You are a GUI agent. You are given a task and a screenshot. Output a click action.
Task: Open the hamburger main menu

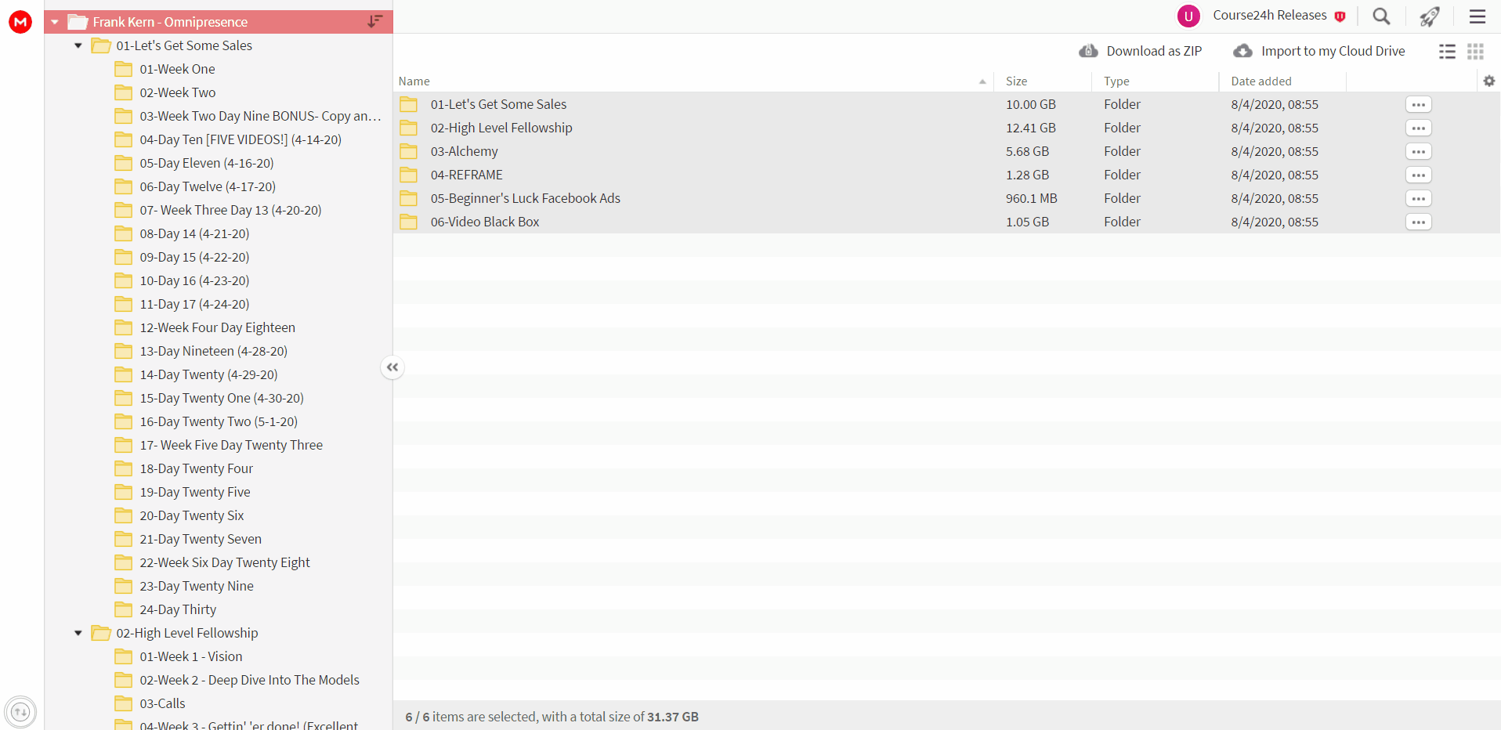pyautogui.click(x=1477, y=16)
